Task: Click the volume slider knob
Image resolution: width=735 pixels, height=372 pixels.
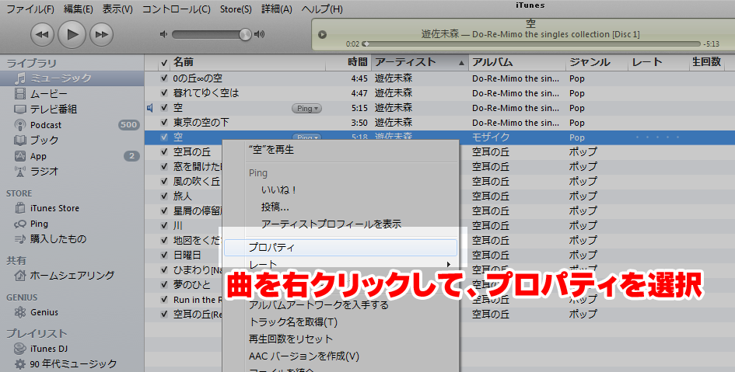Action: click(245, 34)
